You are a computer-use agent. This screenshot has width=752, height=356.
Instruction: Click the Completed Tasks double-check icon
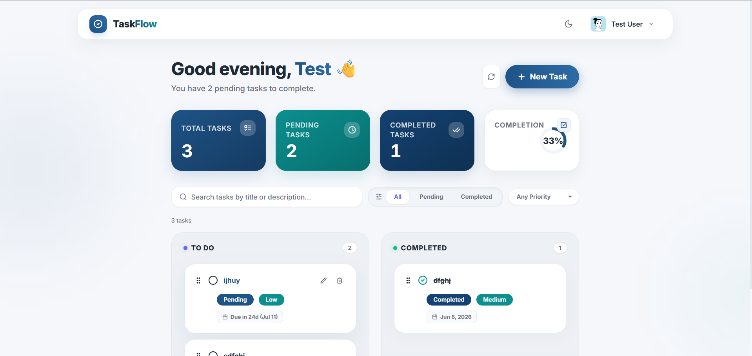pos(456,130)
